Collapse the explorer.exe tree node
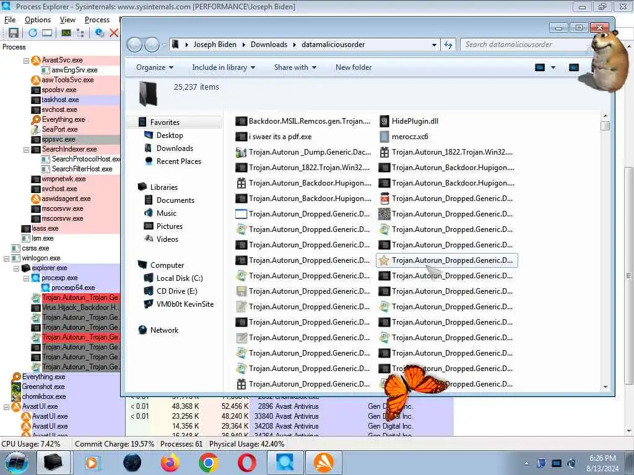 [17, 268]
